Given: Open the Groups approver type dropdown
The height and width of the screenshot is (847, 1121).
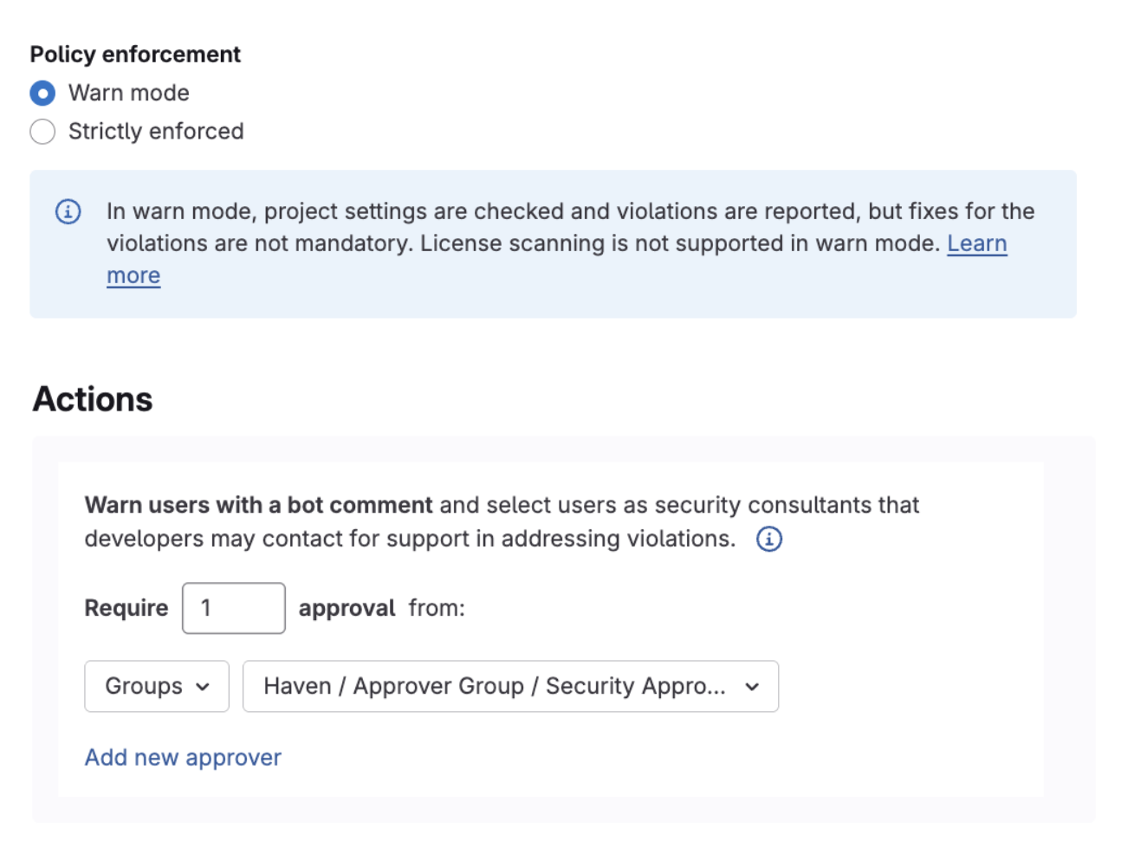Looking at the screenshot, I should tap(156, 686).
